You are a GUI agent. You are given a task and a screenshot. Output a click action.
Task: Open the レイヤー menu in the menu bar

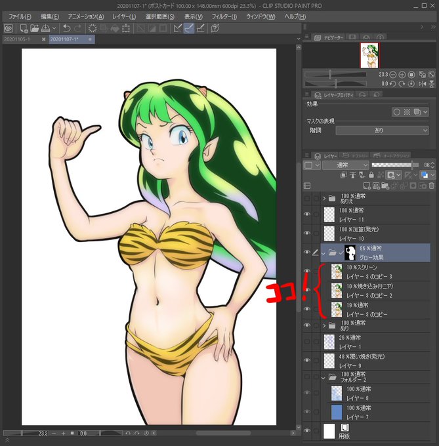(x=124, y=16)
